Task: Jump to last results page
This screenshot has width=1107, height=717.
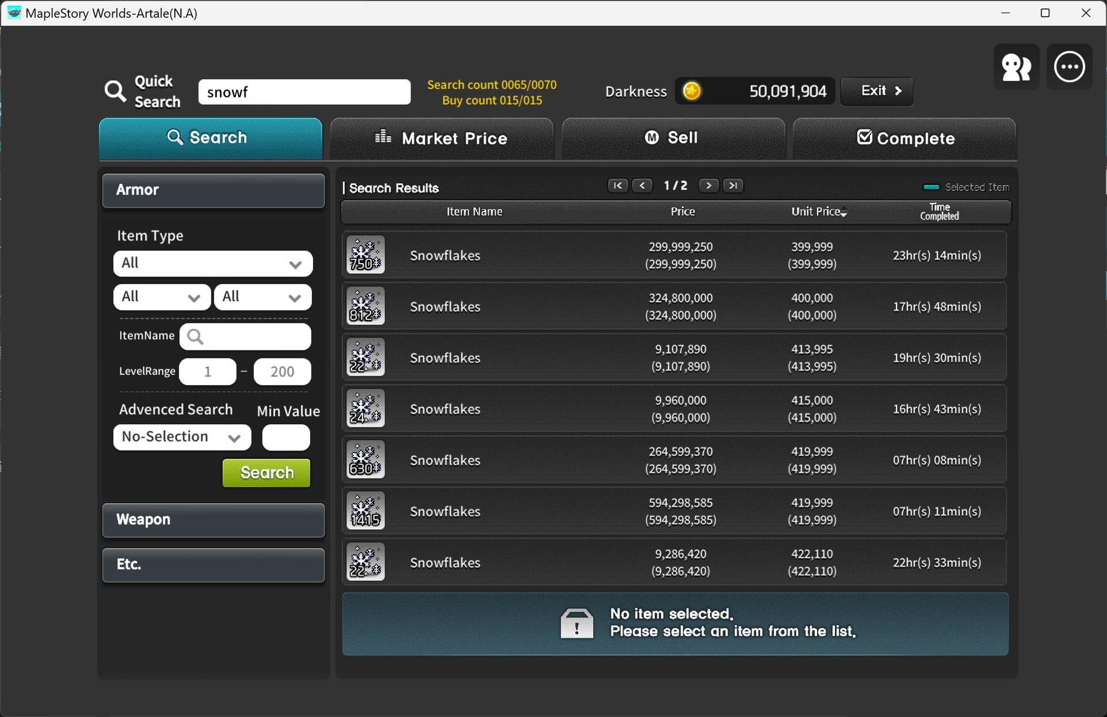Action: (733, 186)
